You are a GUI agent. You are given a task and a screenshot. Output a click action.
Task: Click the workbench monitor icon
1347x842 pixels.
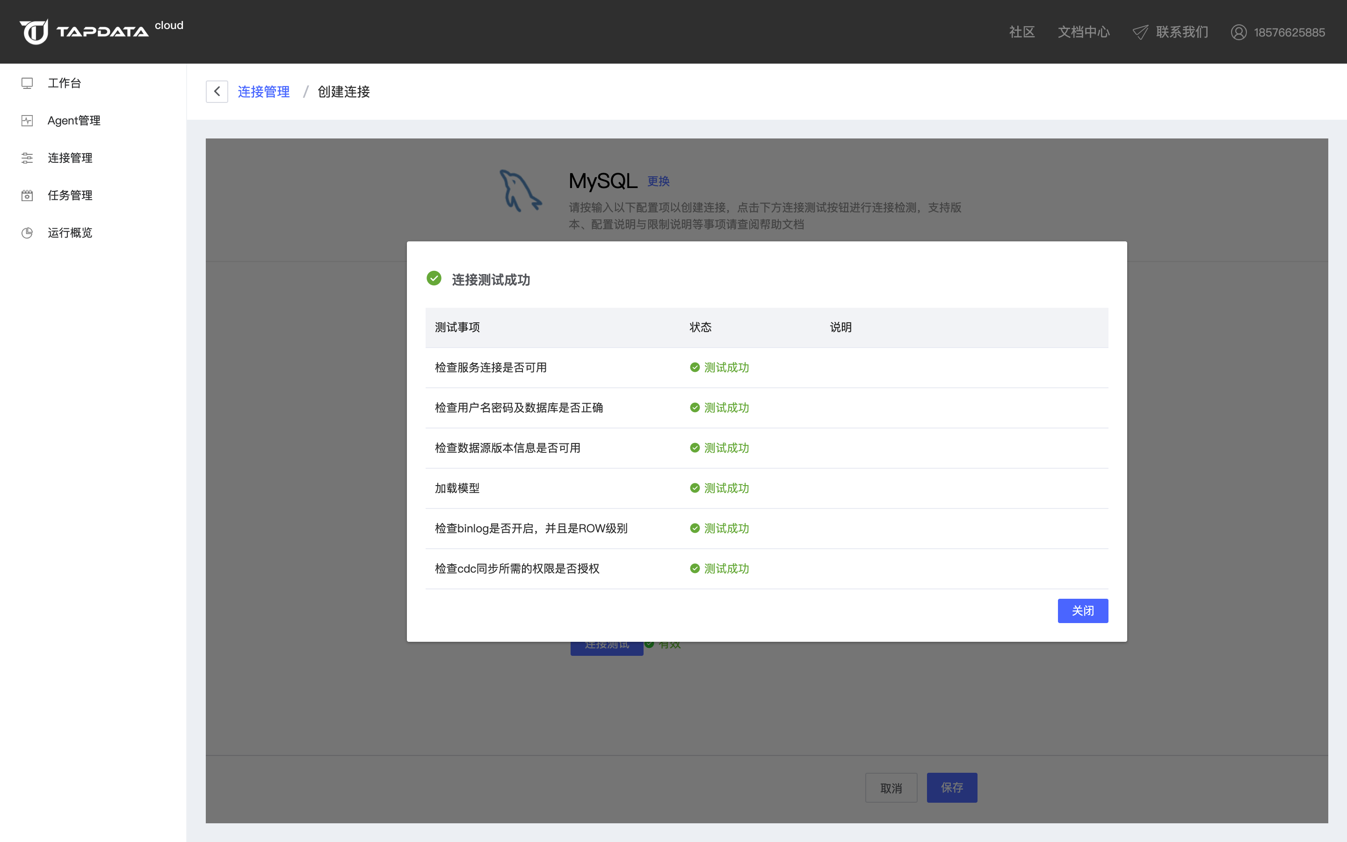point(27,83)
